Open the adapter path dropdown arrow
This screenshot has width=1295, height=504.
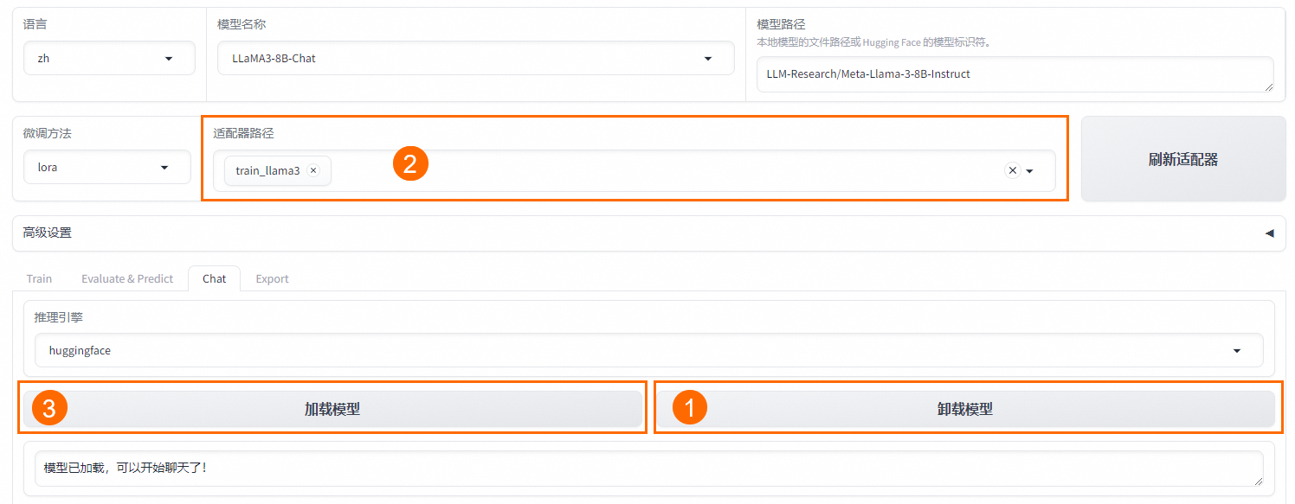1030,171
